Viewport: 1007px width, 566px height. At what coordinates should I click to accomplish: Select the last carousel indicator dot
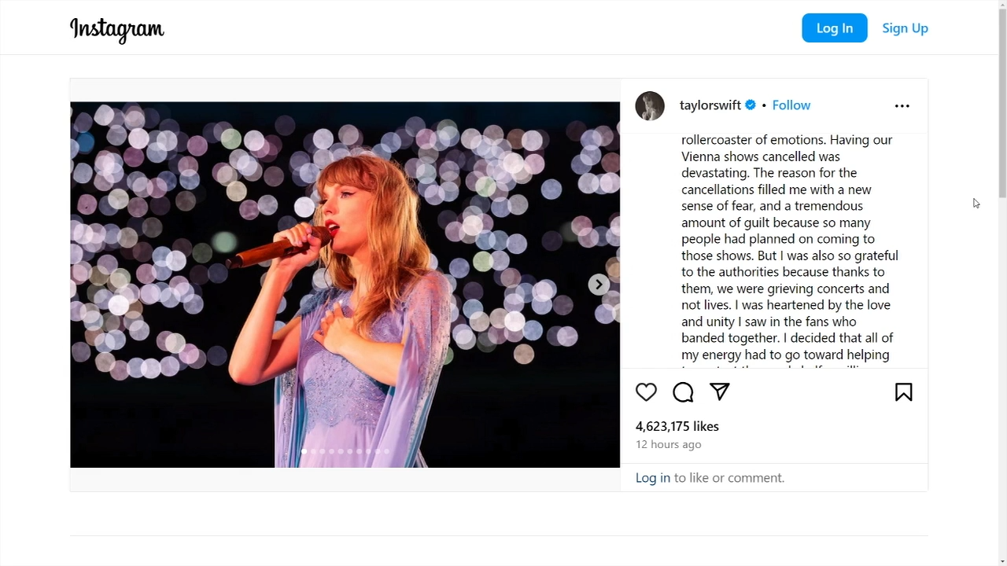click(386, 451)
